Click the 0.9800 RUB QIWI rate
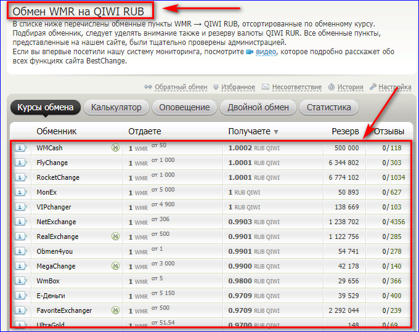The image size is (419, 332). [254, 281]
